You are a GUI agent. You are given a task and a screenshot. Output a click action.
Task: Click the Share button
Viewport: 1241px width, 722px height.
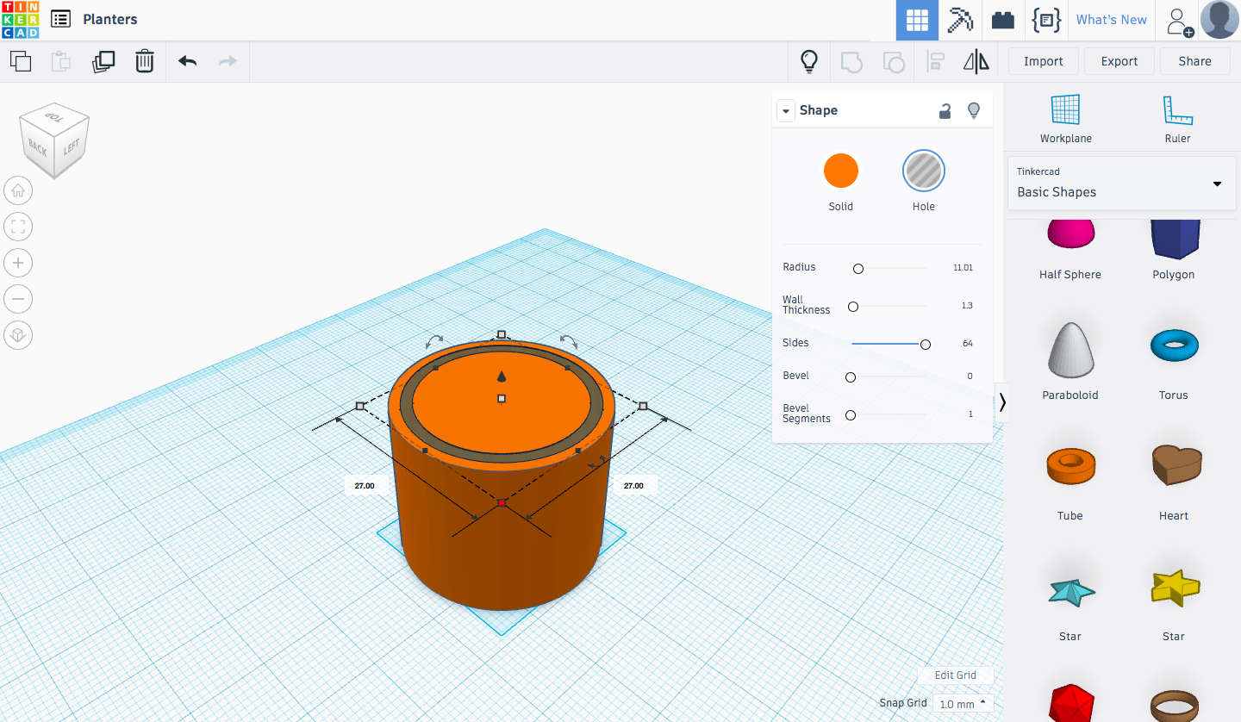tap(1194, 61)
